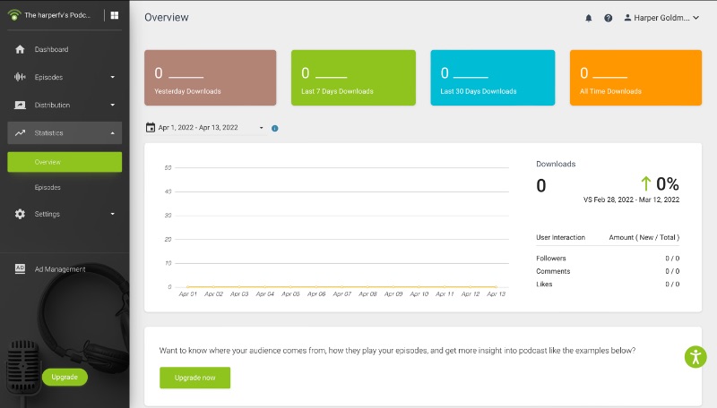The height and width of the screenshot is (408, 717).
Task: Open the help question mark icon
Action: [x=609, y=18]
